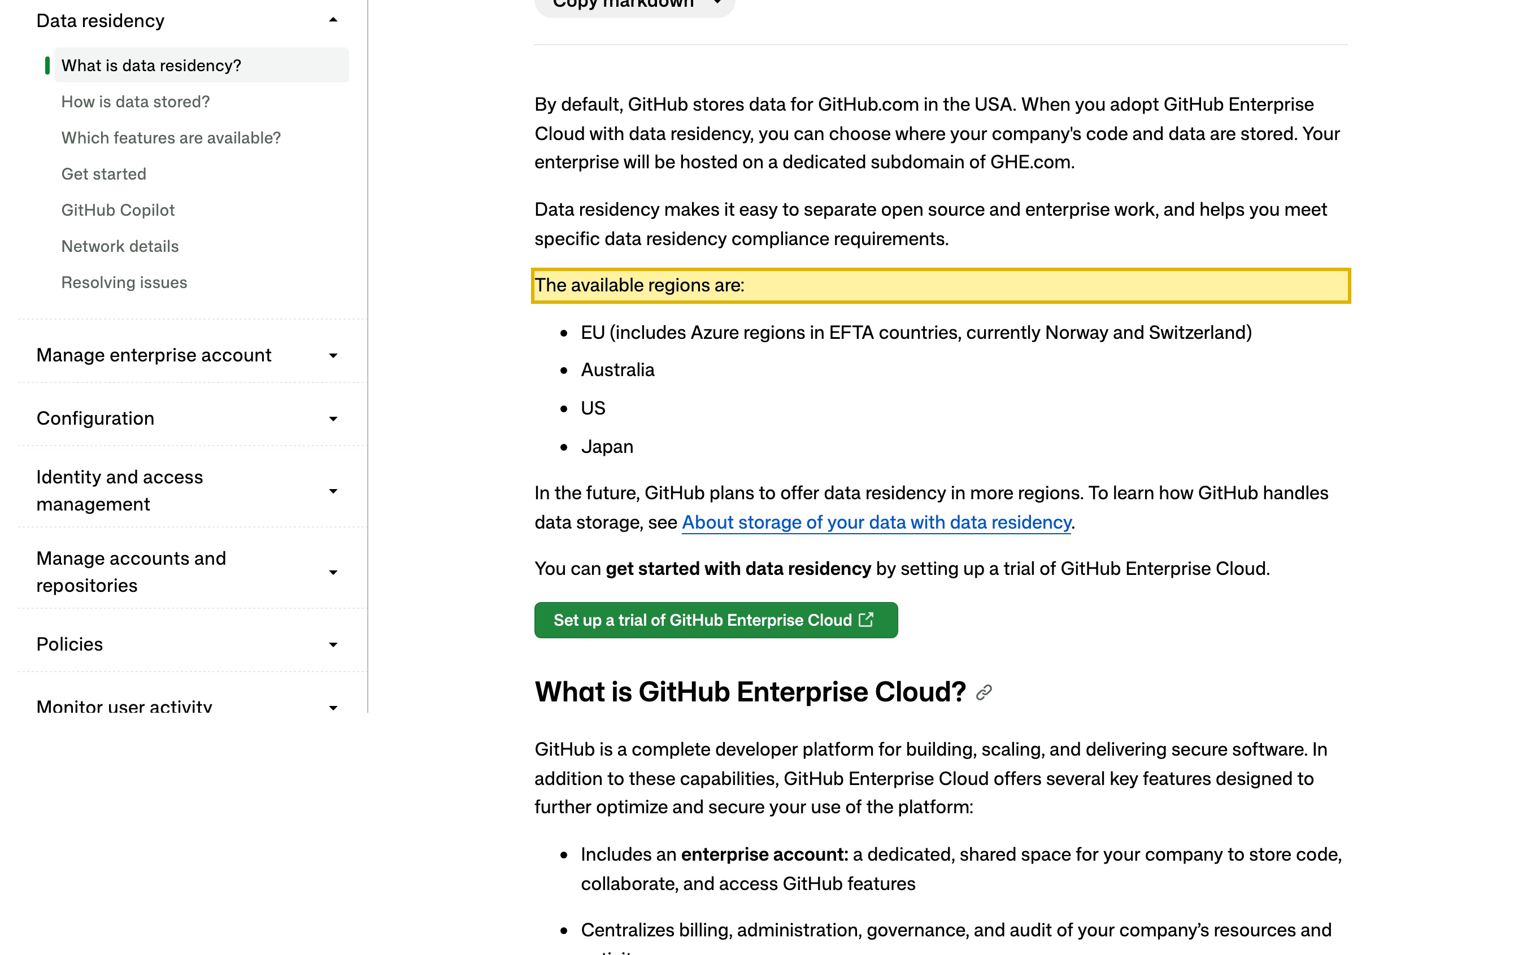Click the 'Australia' list item

[x=617, y=370]
